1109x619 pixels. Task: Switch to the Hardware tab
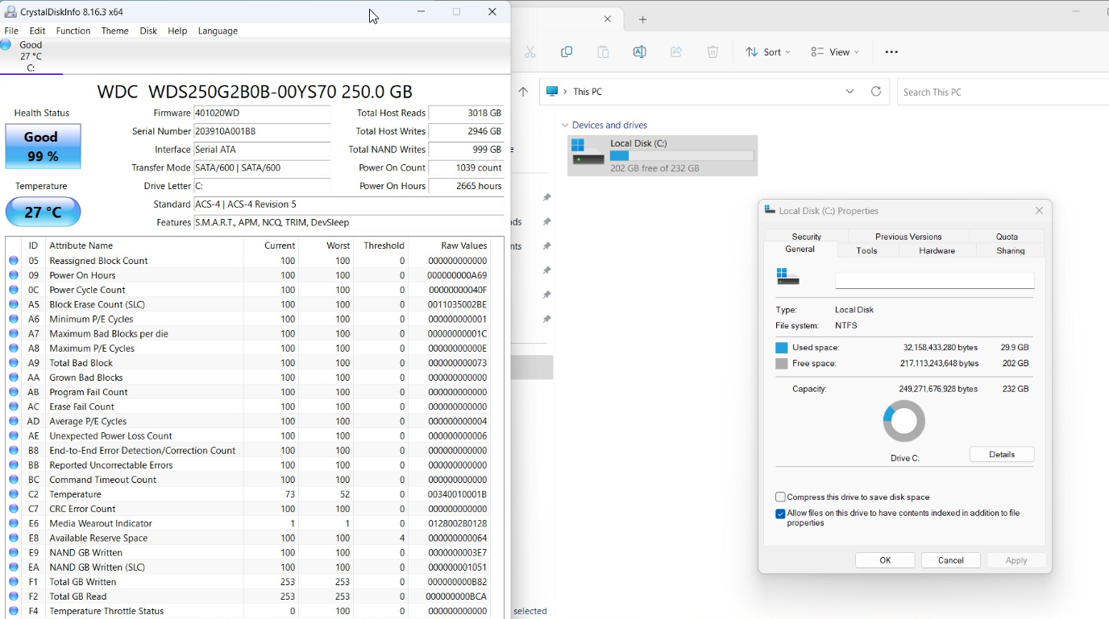click(x=937, y=250)
